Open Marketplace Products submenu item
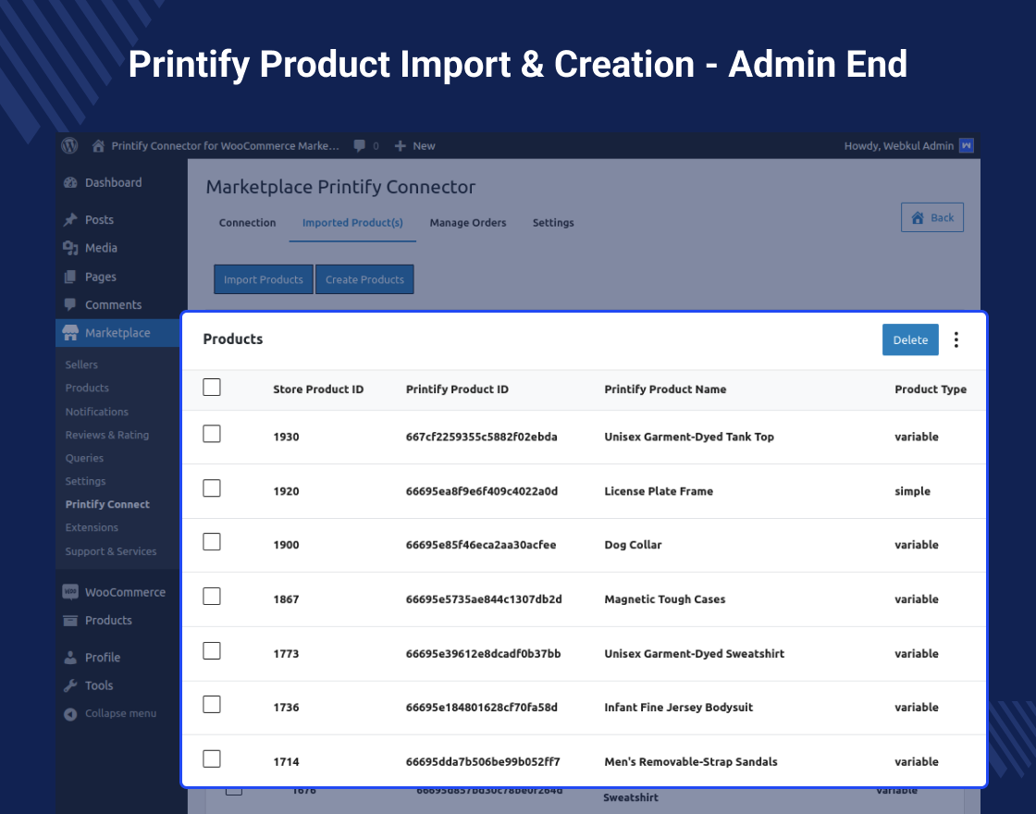 (x=87, y=388)
